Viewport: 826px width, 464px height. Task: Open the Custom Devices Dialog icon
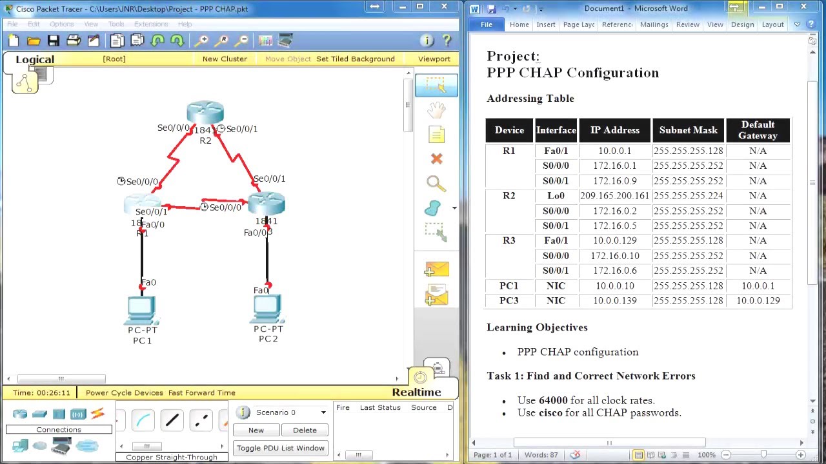pos(285,41)
